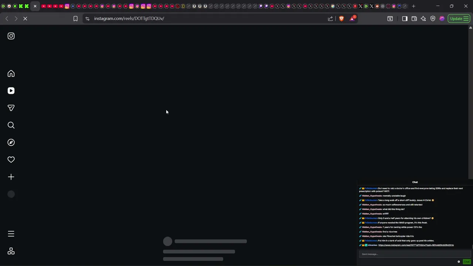Image resolution: width=473 pixels, height=266 pixels.
Task: Open Brave Rewards triangle icon
Action: click(x=353, y=18)
